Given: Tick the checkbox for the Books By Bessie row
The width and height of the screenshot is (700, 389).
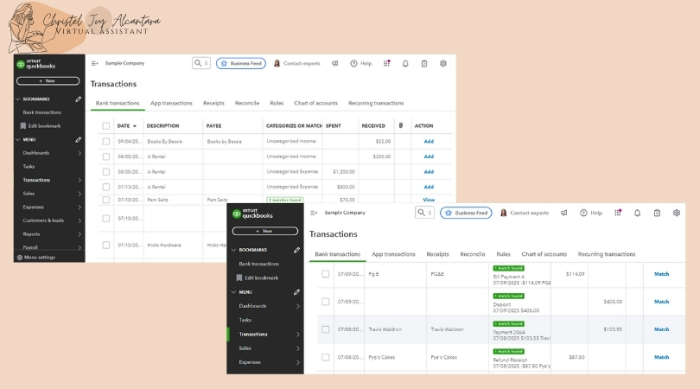Looking at the screenshot, I should click(106, 141).
